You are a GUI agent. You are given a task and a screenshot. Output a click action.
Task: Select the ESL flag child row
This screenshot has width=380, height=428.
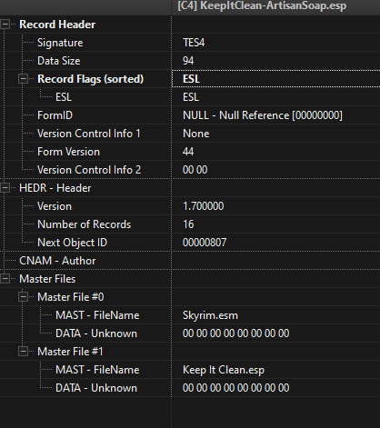[190, 97]
